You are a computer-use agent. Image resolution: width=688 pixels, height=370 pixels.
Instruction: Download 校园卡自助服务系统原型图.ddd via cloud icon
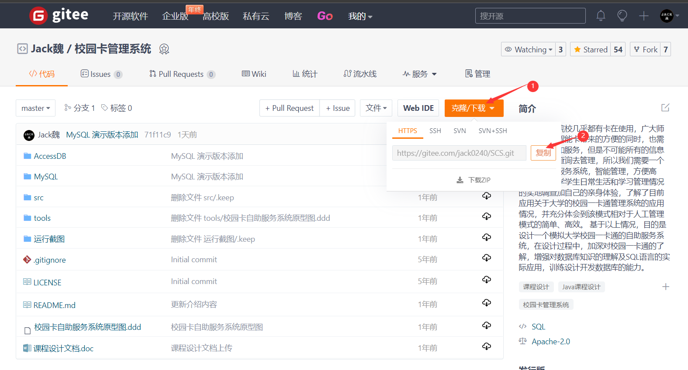point(487,325)
